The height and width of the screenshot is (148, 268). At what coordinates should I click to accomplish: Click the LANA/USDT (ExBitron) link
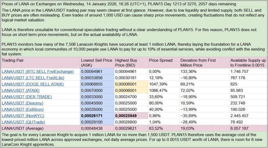pyautogui.click(x=23, y=109)
